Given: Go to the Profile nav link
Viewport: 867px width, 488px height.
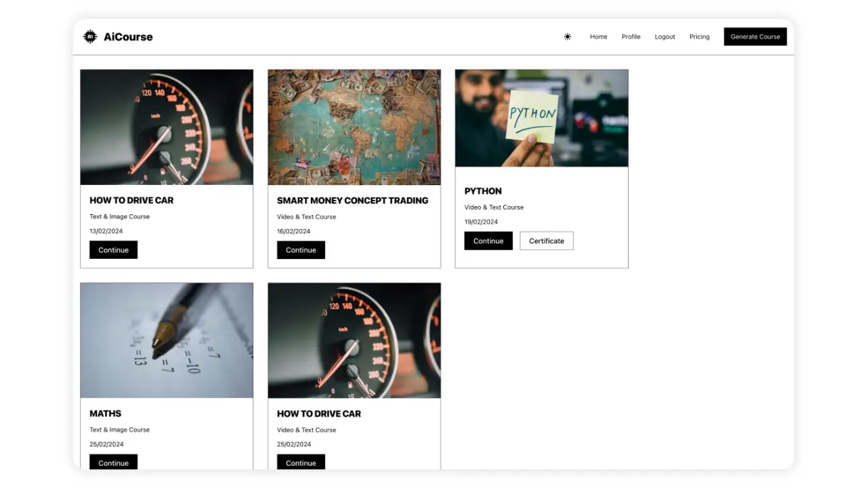Looking at the screenshot, I should (631, 37).
